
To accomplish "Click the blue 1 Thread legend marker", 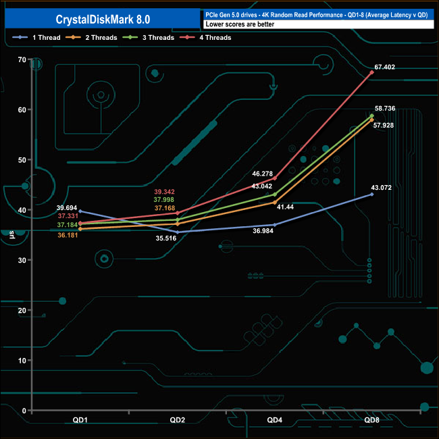I will [x=20, y=37].
